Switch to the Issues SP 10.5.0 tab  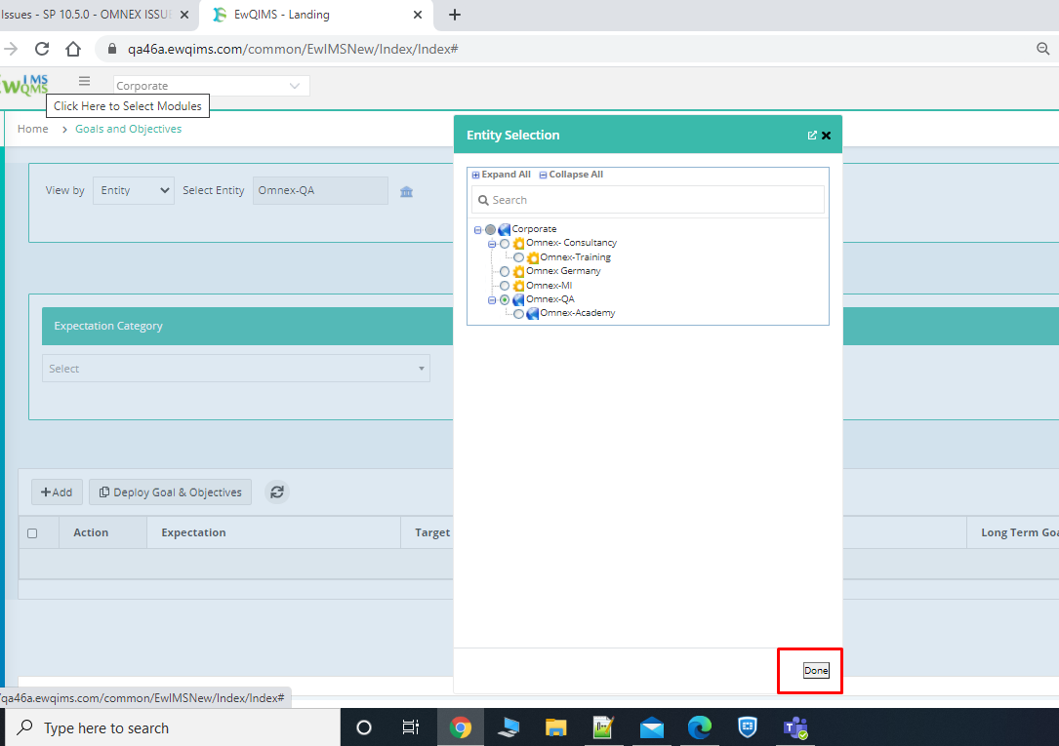(x=87, y=15)
